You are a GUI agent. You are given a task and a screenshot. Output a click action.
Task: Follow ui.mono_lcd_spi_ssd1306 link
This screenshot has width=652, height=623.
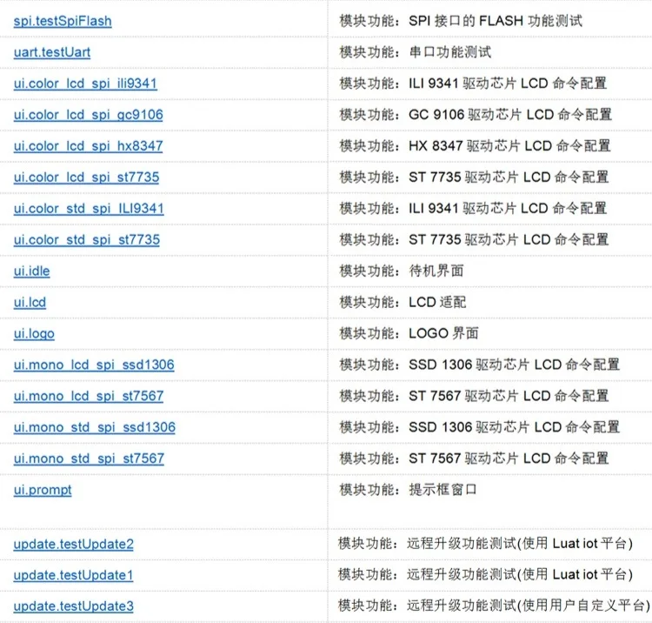click(94, 365)
